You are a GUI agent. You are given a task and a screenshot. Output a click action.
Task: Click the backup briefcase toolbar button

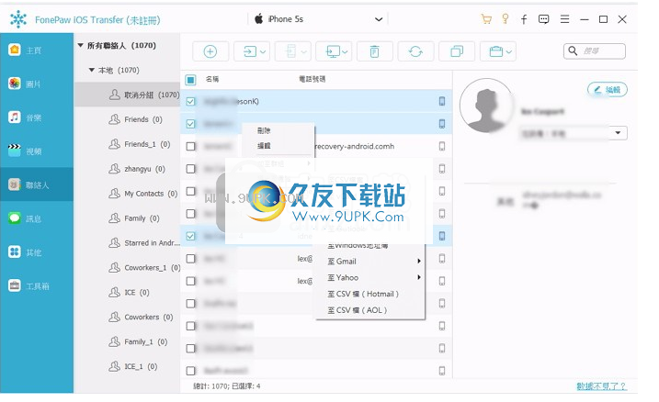[x=496, y=51]
